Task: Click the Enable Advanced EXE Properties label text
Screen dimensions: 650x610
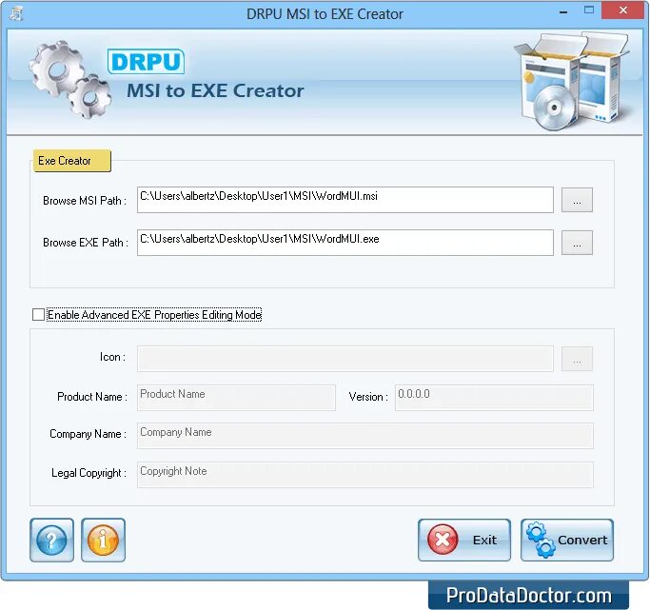Action: pyautogui.click(x=154, y=315)
